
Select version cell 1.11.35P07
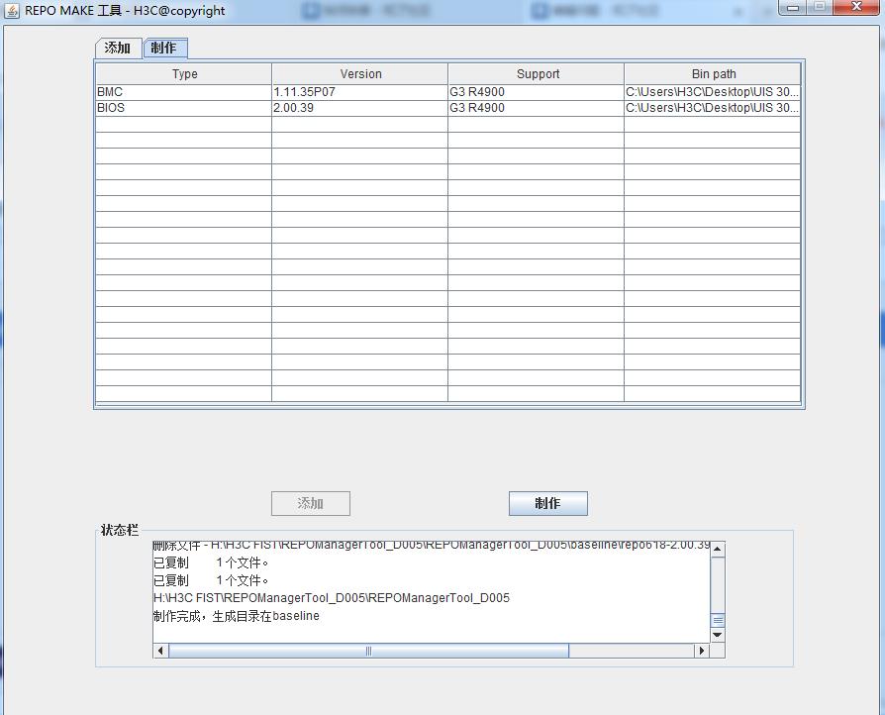pyautogui.click(x=360, y=92)
